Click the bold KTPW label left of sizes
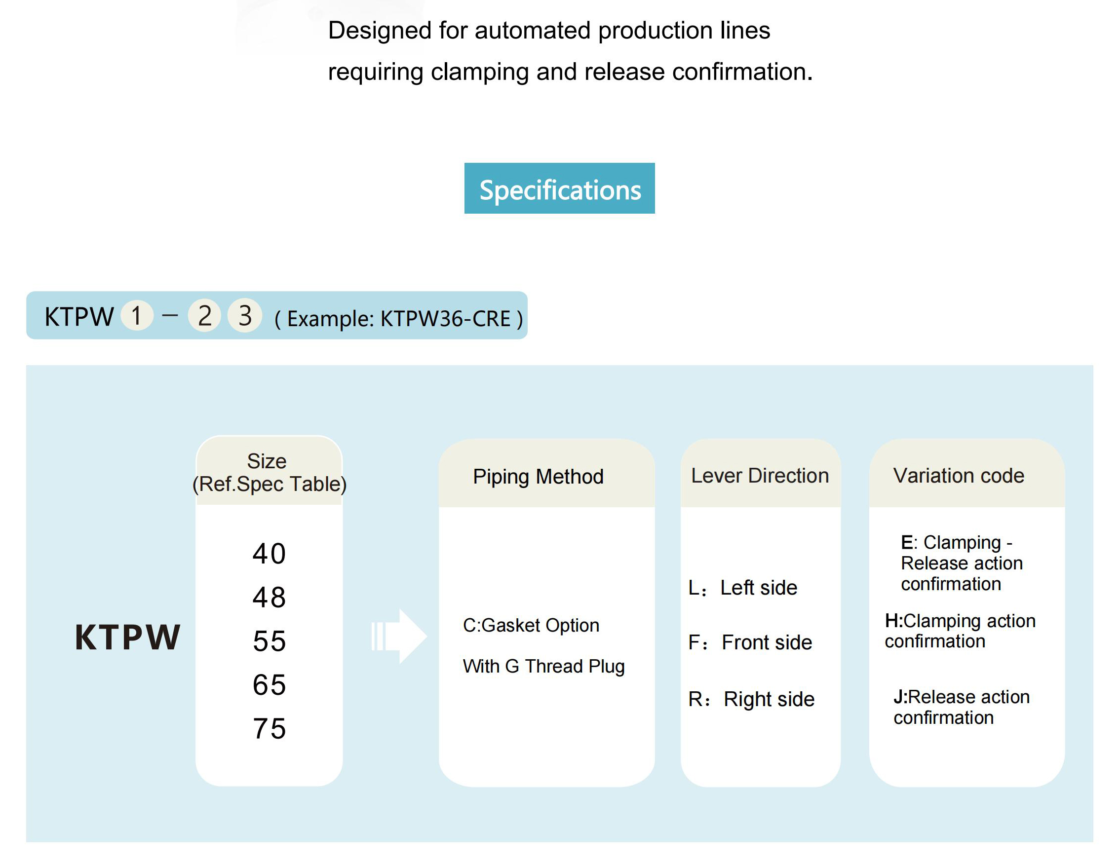This screenshot has width=1120, height=863. coord(128,638)
